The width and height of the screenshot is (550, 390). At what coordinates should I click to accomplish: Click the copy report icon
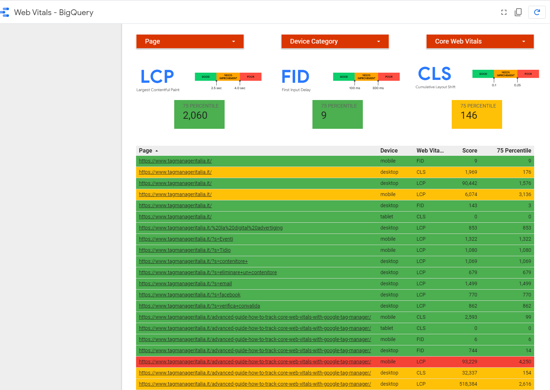(518, 12)
